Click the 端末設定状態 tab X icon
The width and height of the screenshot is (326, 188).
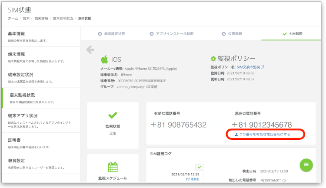coord(100,34)
